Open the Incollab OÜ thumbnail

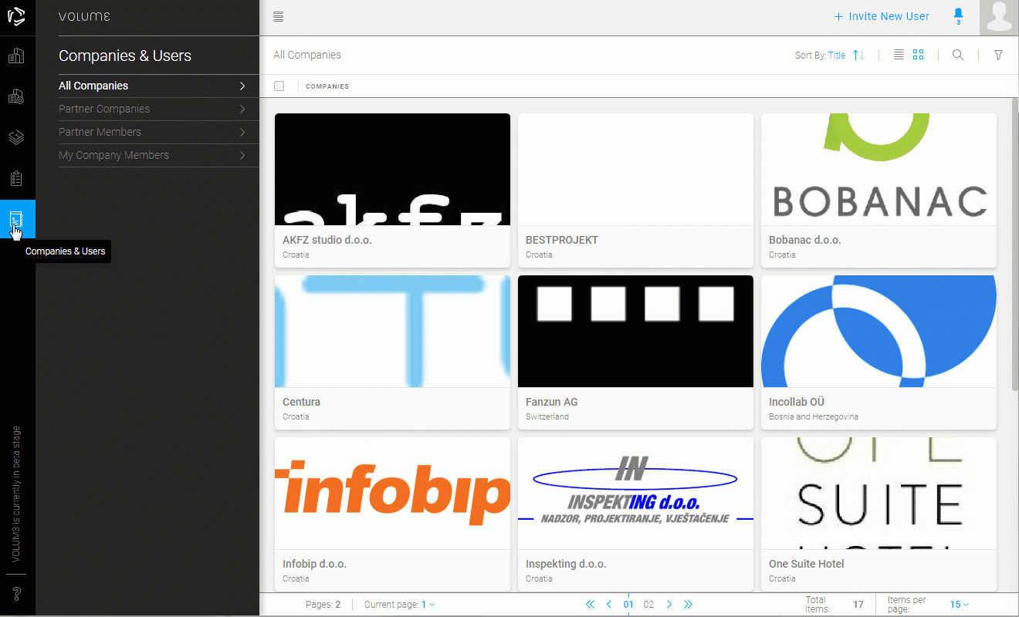tap(879, 332)
